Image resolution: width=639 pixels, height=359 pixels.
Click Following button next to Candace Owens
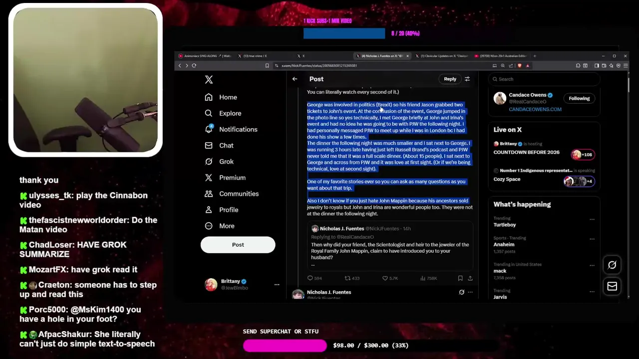tap(579, 98)
